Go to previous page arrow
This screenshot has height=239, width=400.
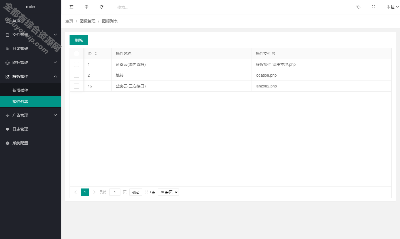click(x=75, y=192)
